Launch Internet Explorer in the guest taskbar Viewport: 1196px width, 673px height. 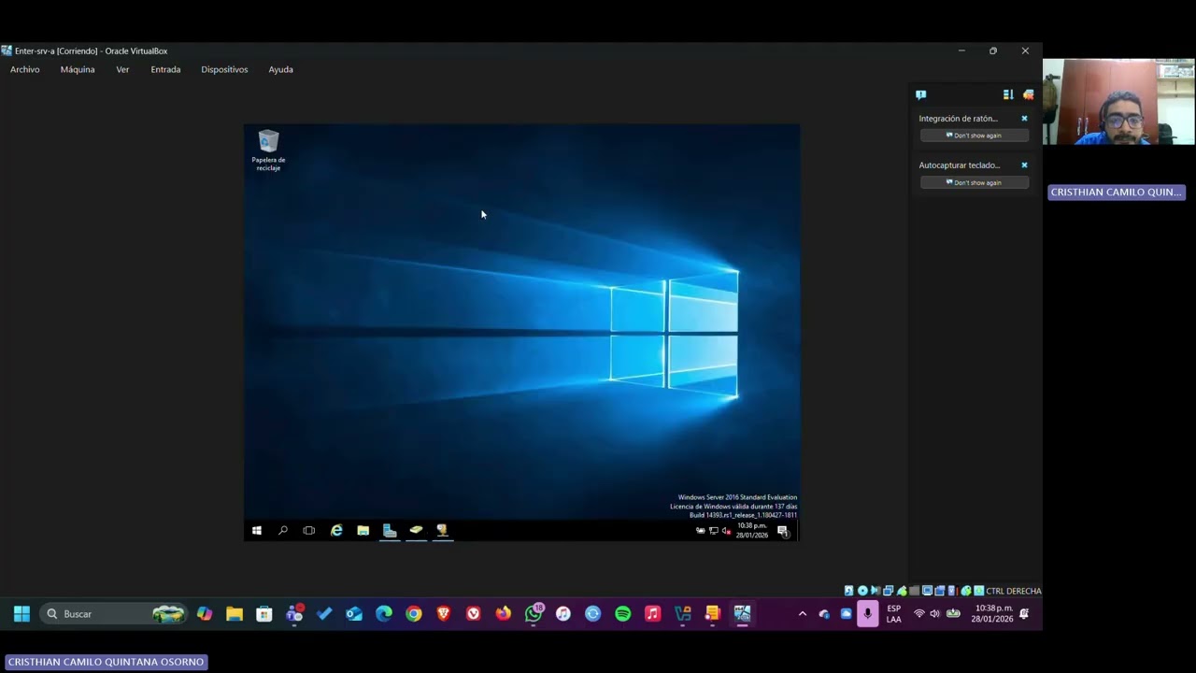[336, 531]
